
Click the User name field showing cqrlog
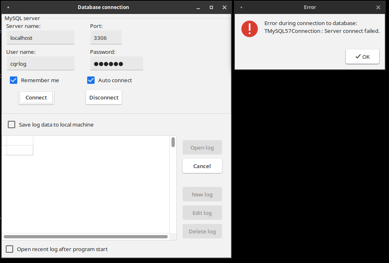pyautogui.click(x=40, y=63)
